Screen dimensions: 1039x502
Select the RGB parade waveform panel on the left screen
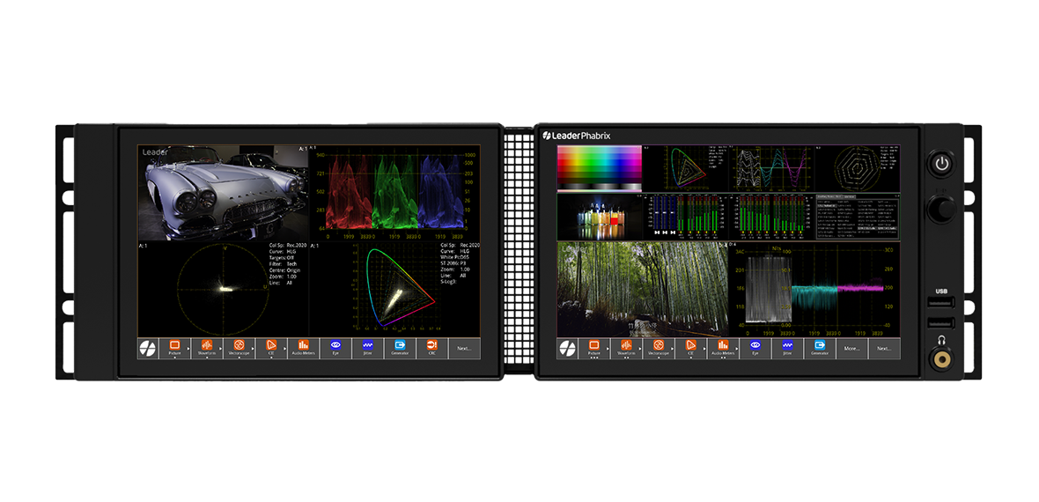click(395, 192)
